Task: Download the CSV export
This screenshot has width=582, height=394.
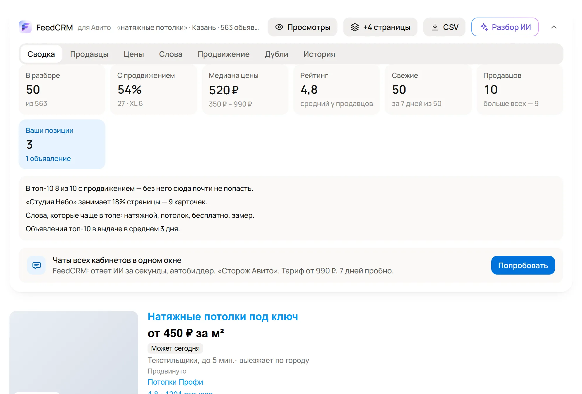Action: 444,27
